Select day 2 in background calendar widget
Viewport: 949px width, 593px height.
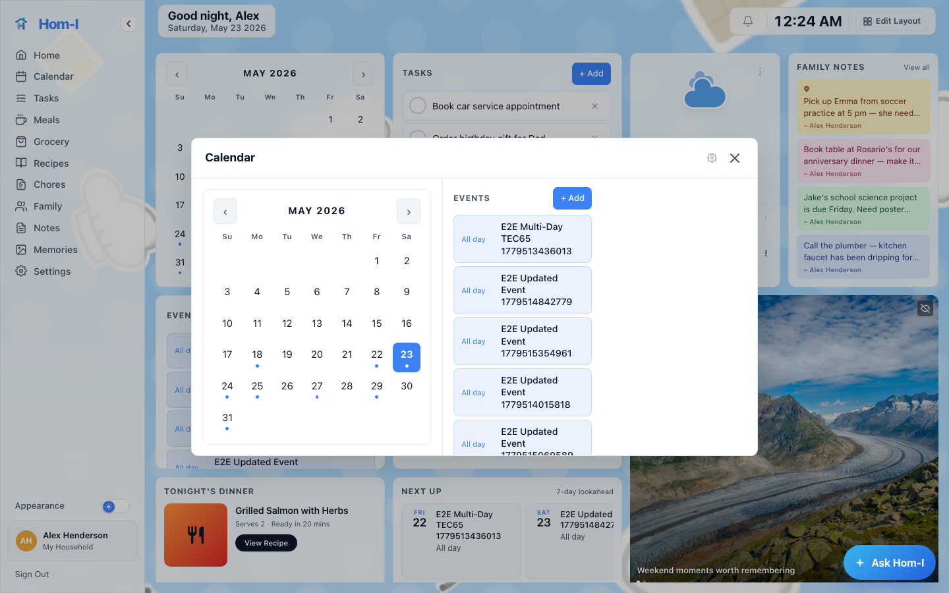click(360, 119)
